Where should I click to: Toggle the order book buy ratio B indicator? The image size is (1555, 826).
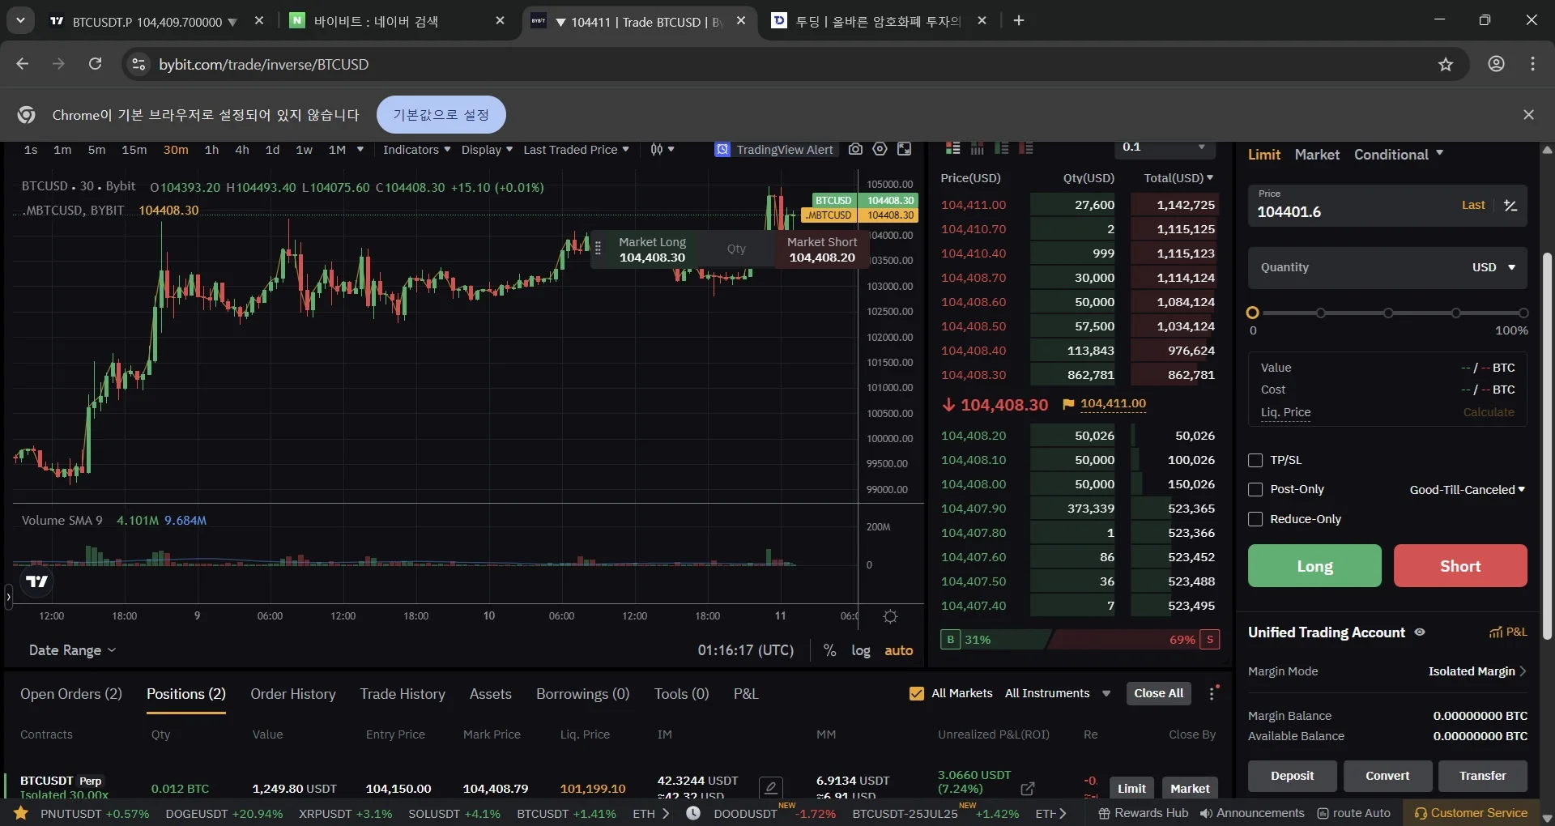(950, 640)
